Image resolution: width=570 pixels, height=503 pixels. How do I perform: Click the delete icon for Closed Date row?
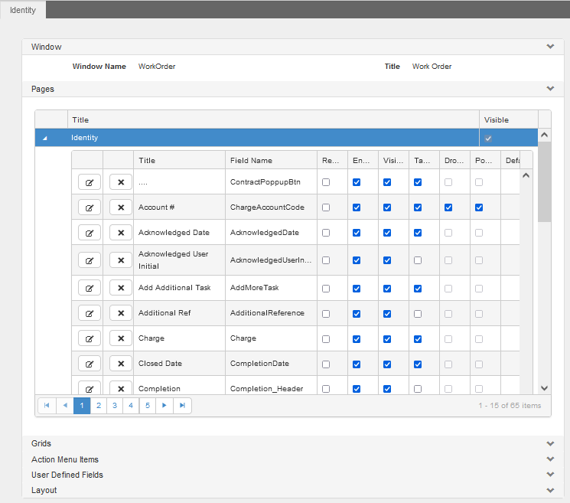coord(121,364)
